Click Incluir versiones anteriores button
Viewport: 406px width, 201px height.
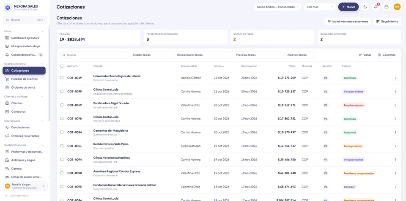(348, 22)
